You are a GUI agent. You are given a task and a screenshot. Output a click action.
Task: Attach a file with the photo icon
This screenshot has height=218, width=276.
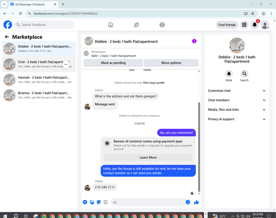[92, 202]
